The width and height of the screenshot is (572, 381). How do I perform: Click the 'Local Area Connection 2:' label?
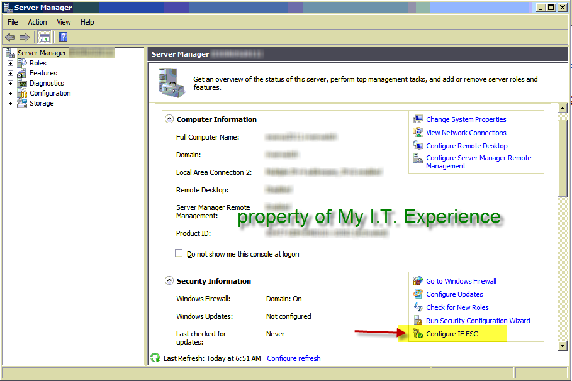[x=214, y=172]
